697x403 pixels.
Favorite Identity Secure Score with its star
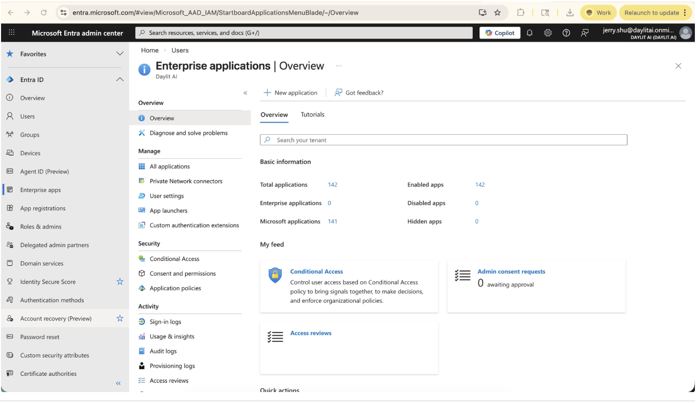pos(119,282)
